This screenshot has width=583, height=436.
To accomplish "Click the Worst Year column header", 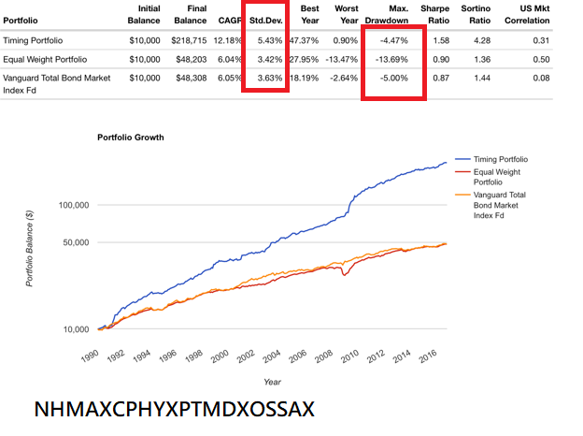I will 347,15.
